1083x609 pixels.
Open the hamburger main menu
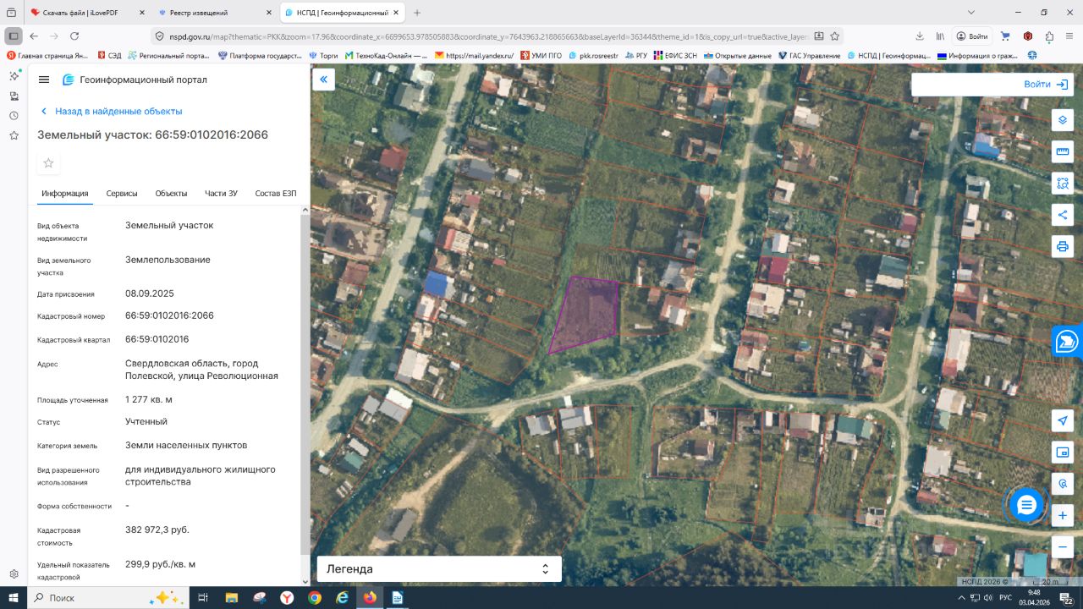44,80
